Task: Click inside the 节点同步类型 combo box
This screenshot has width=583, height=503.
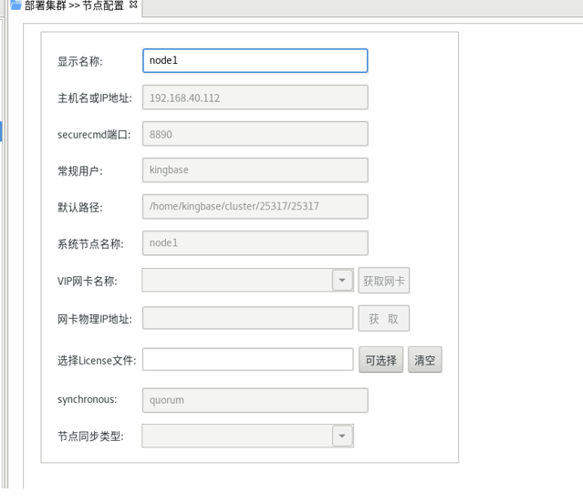Action: click(237, 436)
